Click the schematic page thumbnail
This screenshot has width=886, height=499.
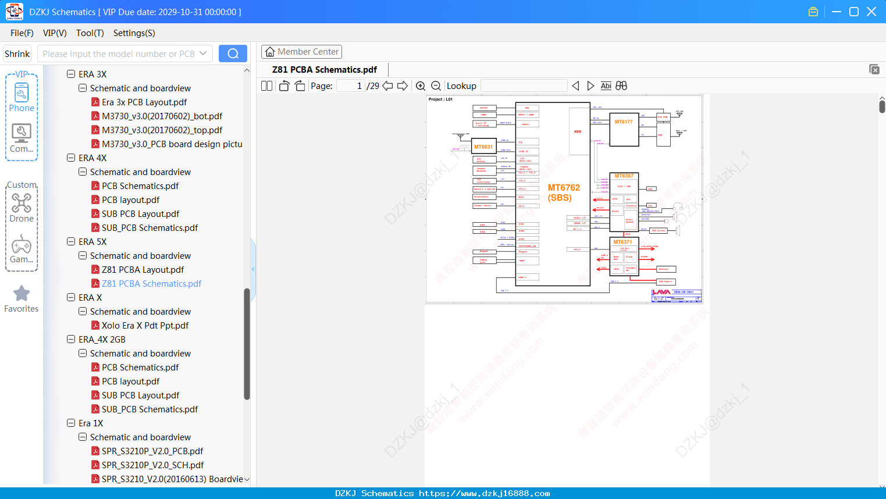pos(564,199)
